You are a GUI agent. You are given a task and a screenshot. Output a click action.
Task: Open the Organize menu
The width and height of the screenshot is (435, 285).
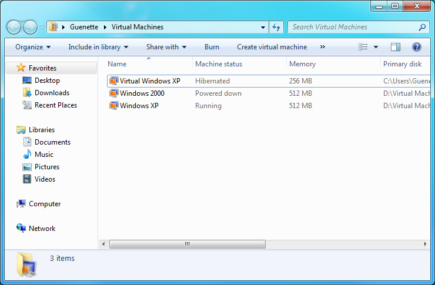[33, 47]
